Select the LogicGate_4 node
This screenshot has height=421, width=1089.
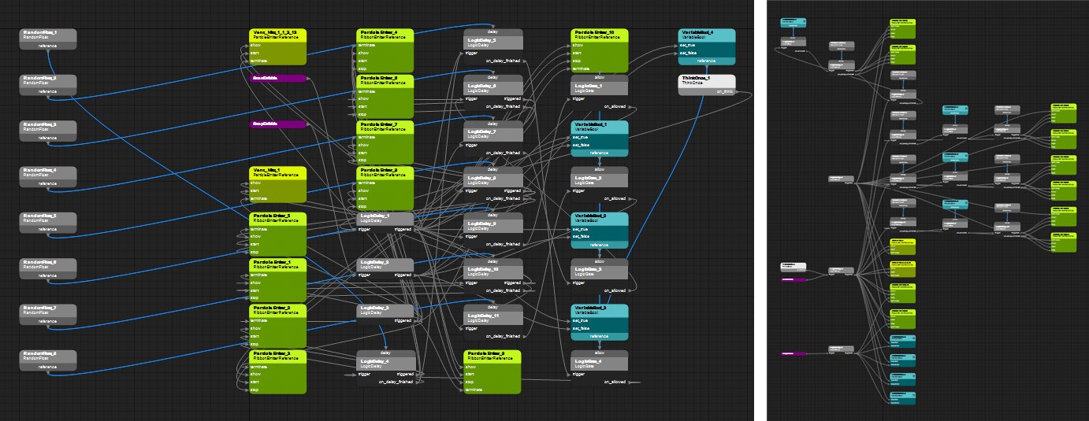600,367
